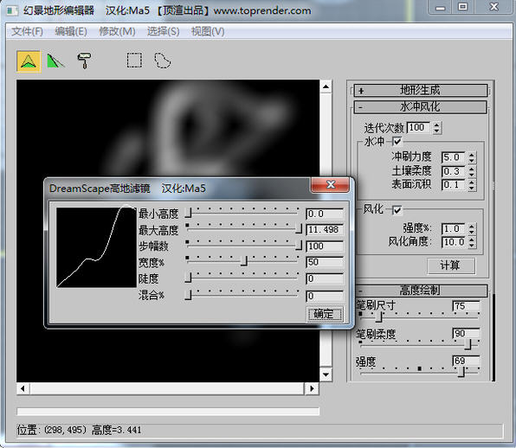Maximize the terrain editor window
This screenshot has width=516, height=448.
coord(462,7)
